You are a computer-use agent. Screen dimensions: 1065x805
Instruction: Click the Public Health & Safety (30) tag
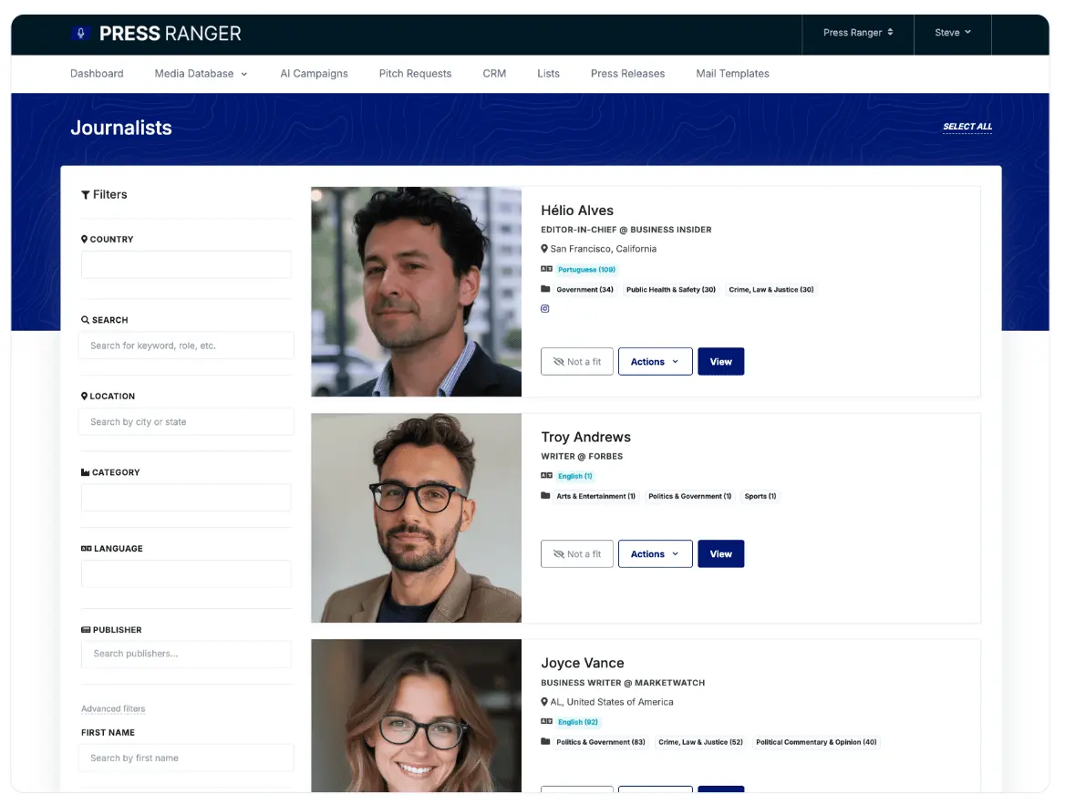671,289
